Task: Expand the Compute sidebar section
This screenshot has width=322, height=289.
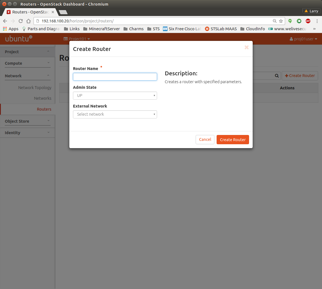Action: (27, 63)
